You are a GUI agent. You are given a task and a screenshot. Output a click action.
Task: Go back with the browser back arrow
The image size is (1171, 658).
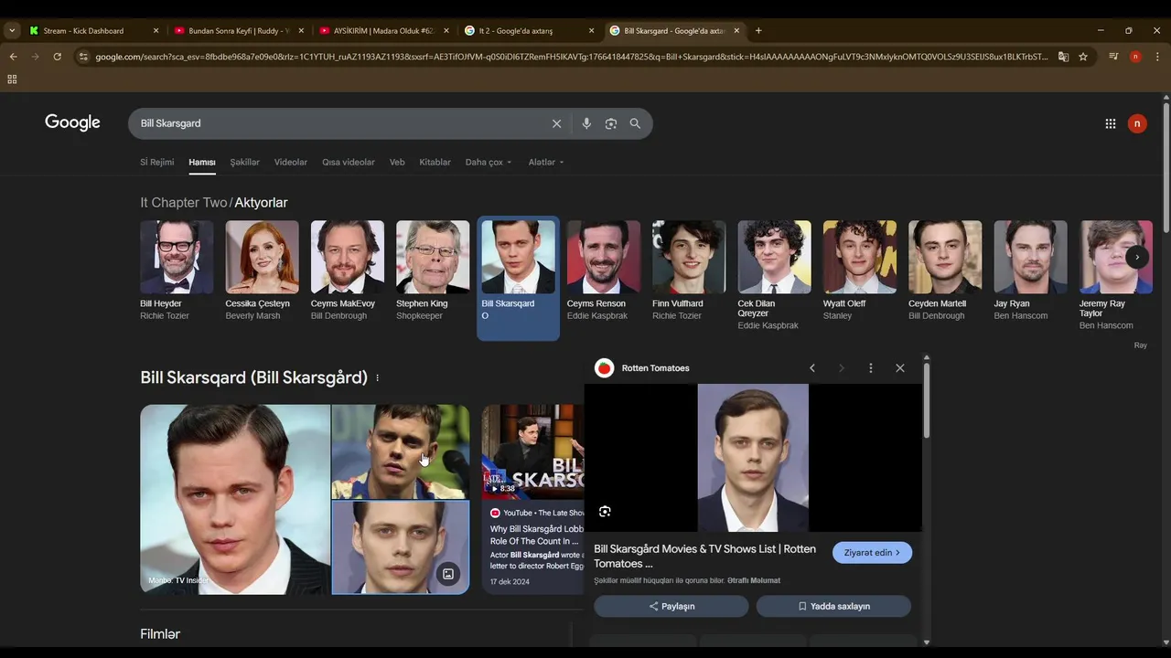pyautogui.click(x=13, y=57)
